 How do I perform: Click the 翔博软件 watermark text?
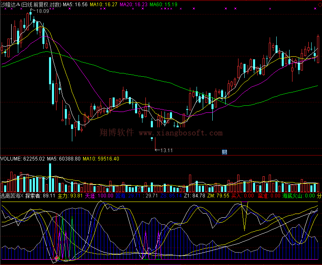[x=117, y=133]
